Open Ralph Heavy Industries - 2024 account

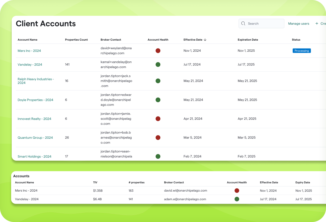(x=36, y=81)
